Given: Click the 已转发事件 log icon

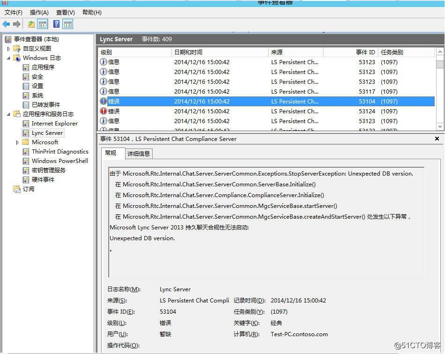Looking at the screenshot, I should [x=26, y=105].
